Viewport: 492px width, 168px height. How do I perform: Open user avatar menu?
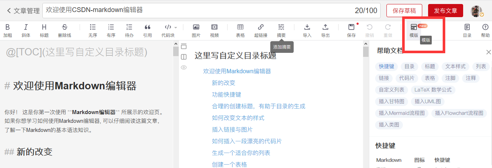tap(476, 11)
